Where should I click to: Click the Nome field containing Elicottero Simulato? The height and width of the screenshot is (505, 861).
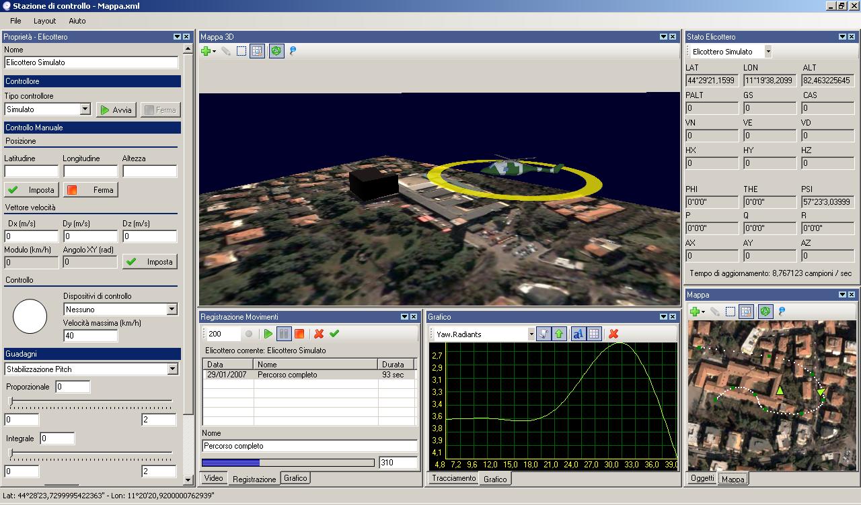91,62
